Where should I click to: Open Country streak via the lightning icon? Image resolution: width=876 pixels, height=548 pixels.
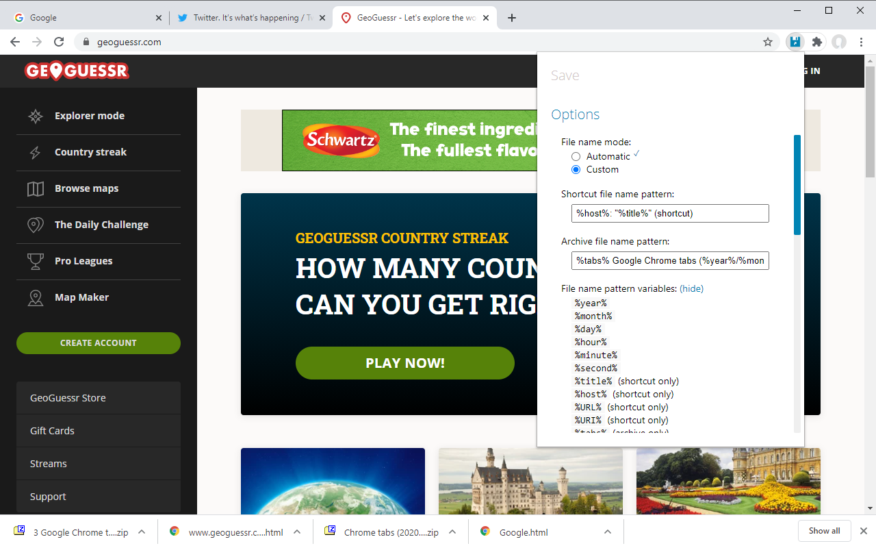[x=34, y=152]
